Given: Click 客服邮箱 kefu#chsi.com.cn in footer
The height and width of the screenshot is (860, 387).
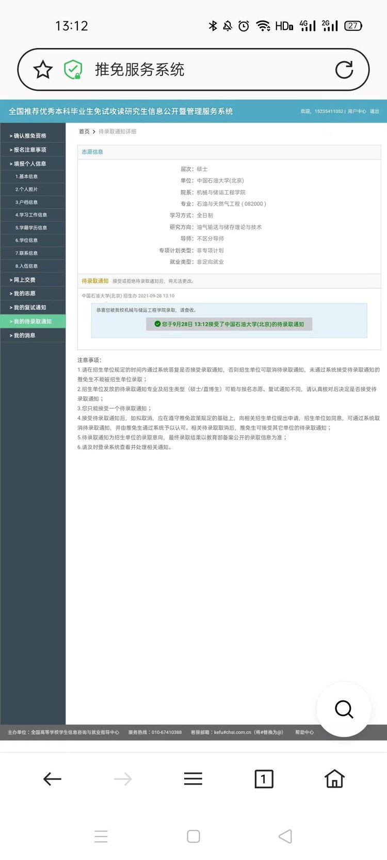Looking at the screenshot, I should click(237, 732).
